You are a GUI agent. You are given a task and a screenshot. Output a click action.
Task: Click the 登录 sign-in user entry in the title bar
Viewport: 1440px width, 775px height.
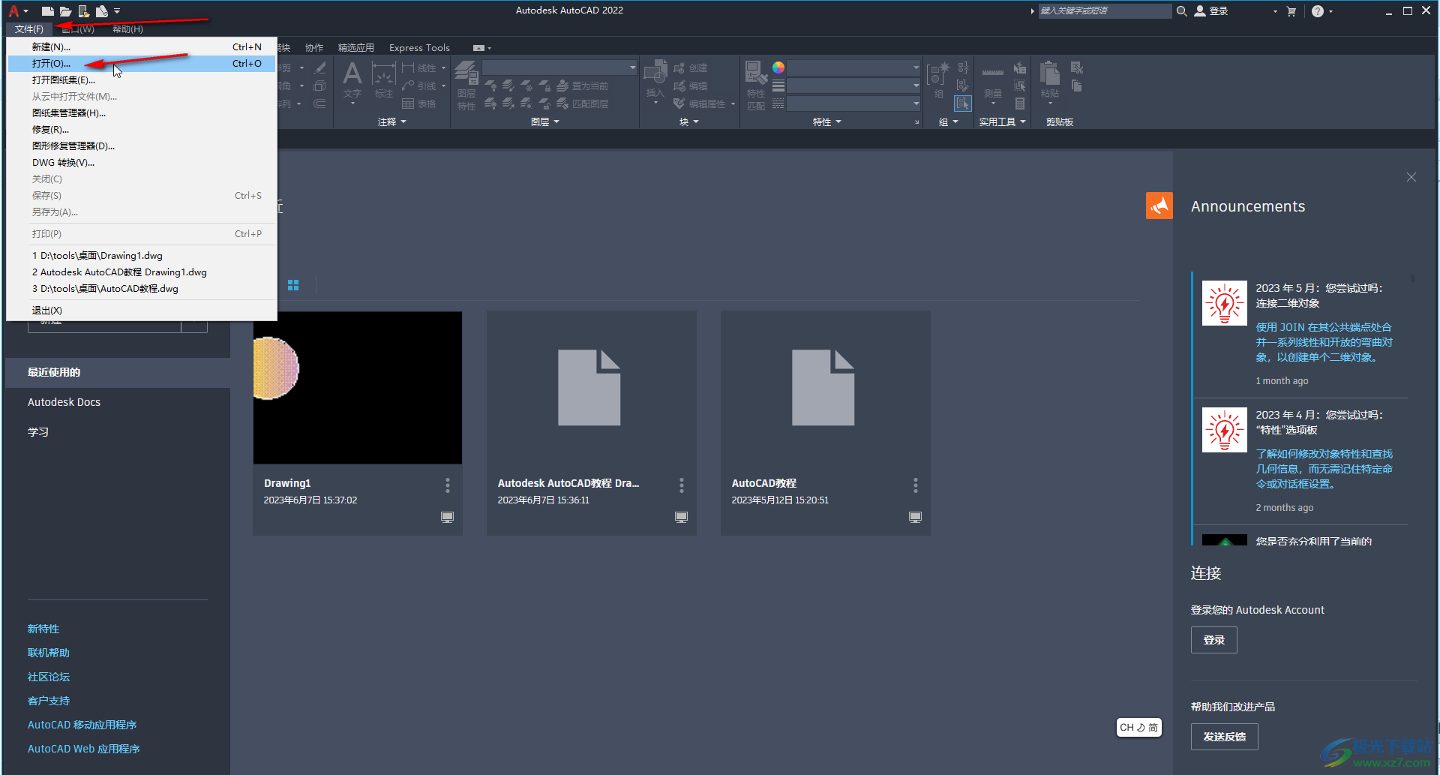(x=1211, y=11)
